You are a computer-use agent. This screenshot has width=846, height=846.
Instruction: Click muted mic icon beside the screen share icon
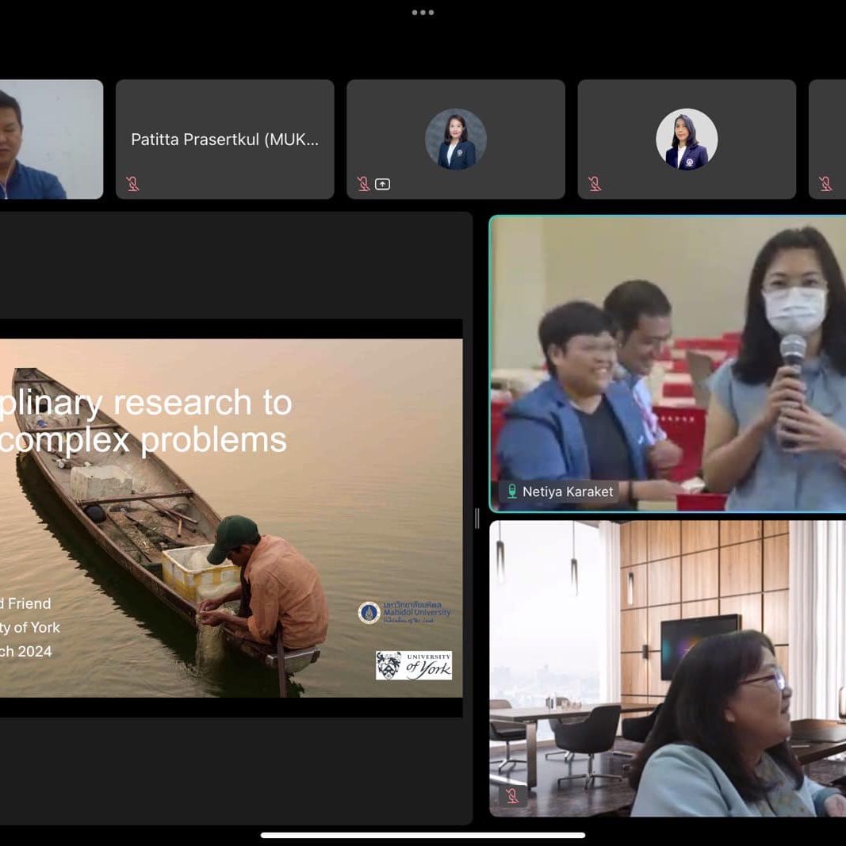[363, 184]
